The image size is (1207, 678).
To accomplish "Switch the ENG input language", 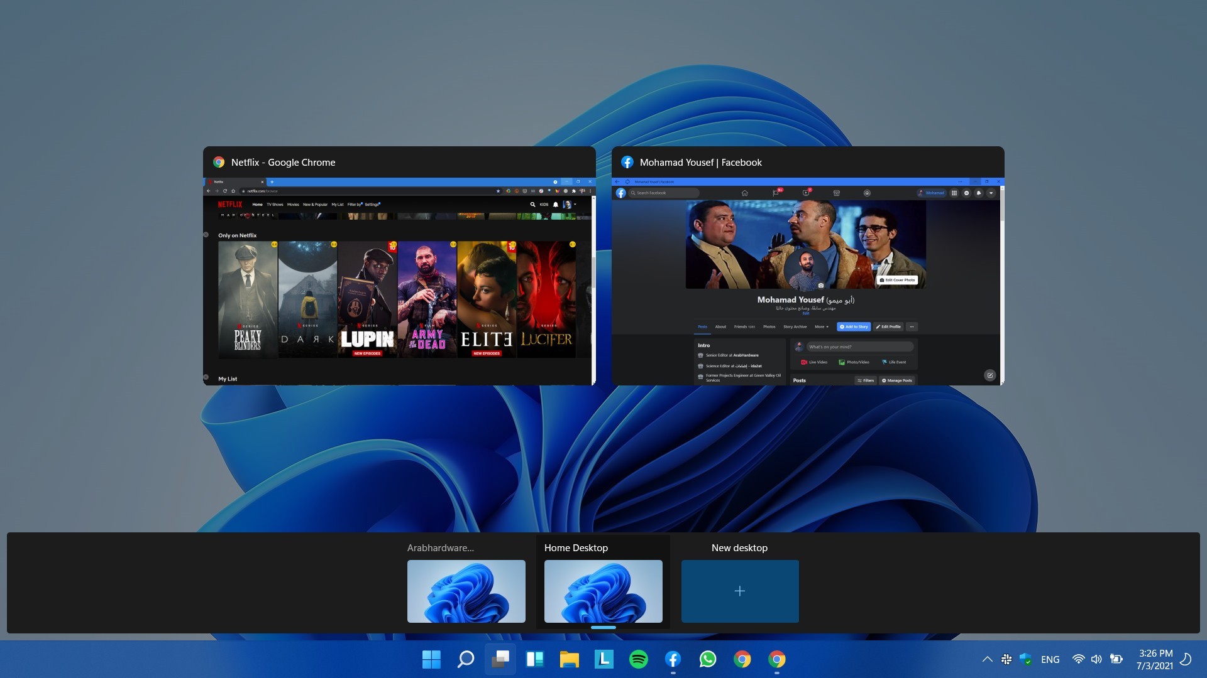I will coord(1050,659).
